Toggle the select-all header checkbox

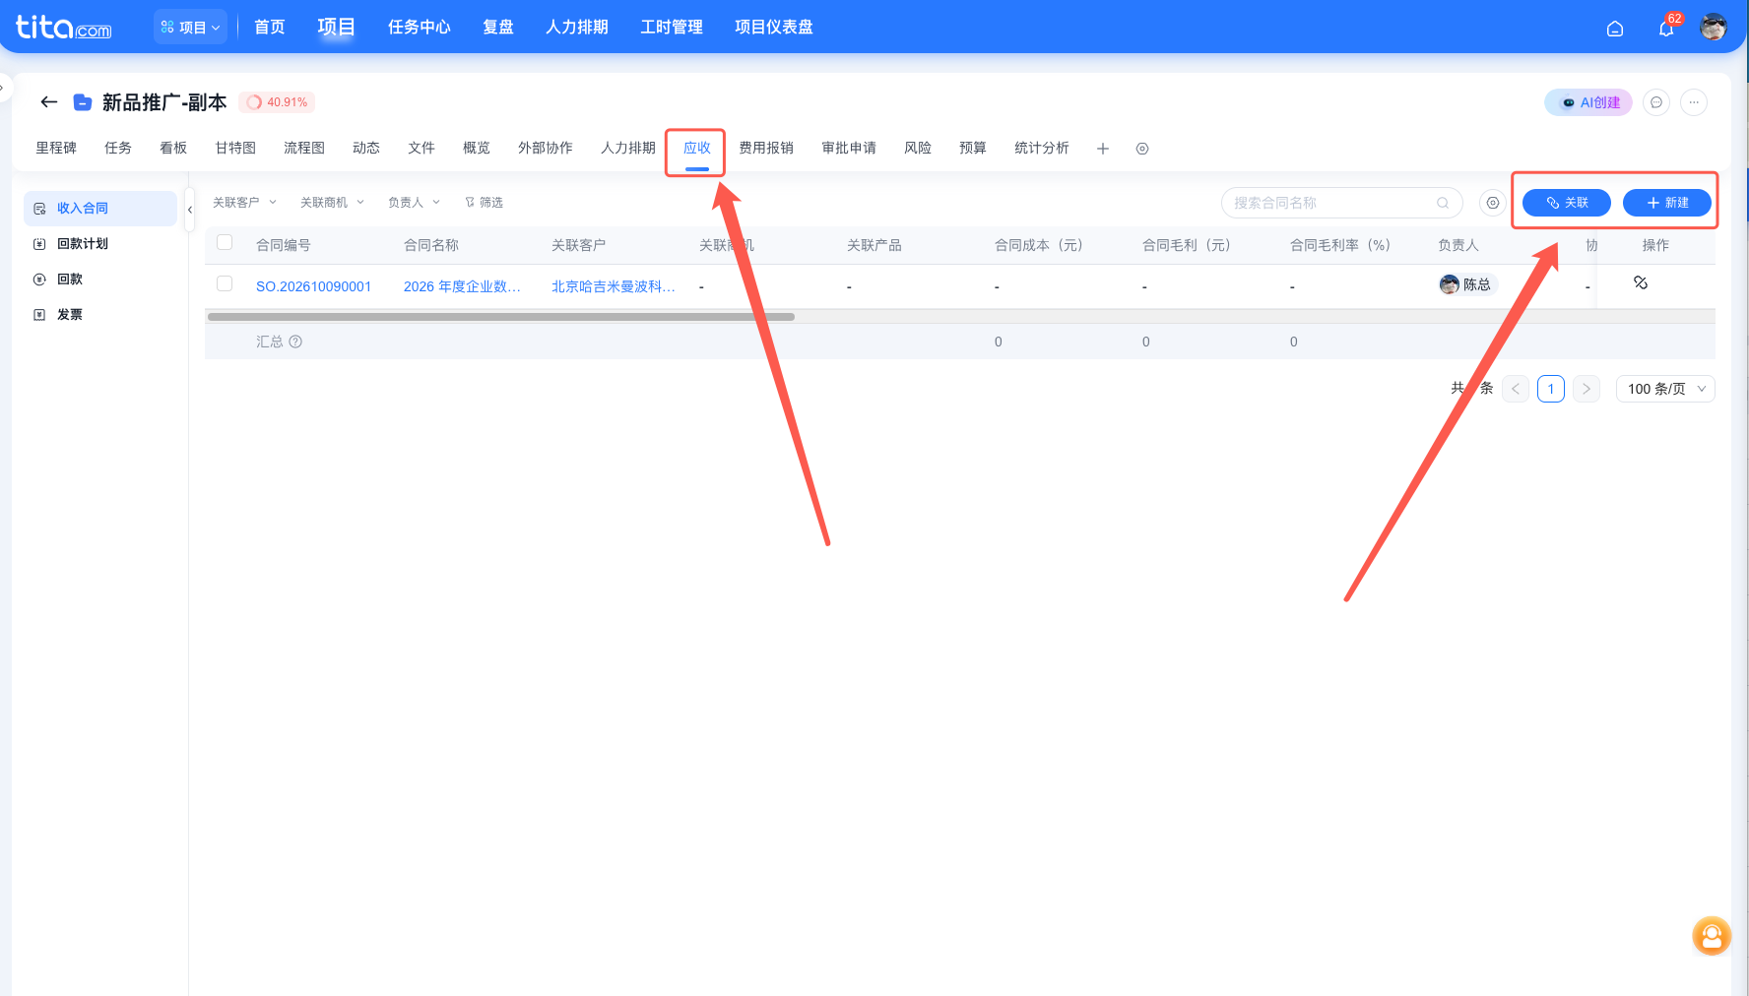[225, 242]
